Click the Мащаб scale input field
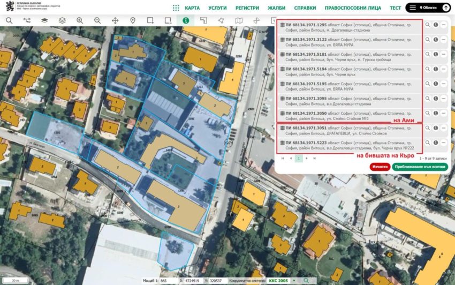Image resolution: width=455 pixels, height=285 pixels. (x=168, y=281)
